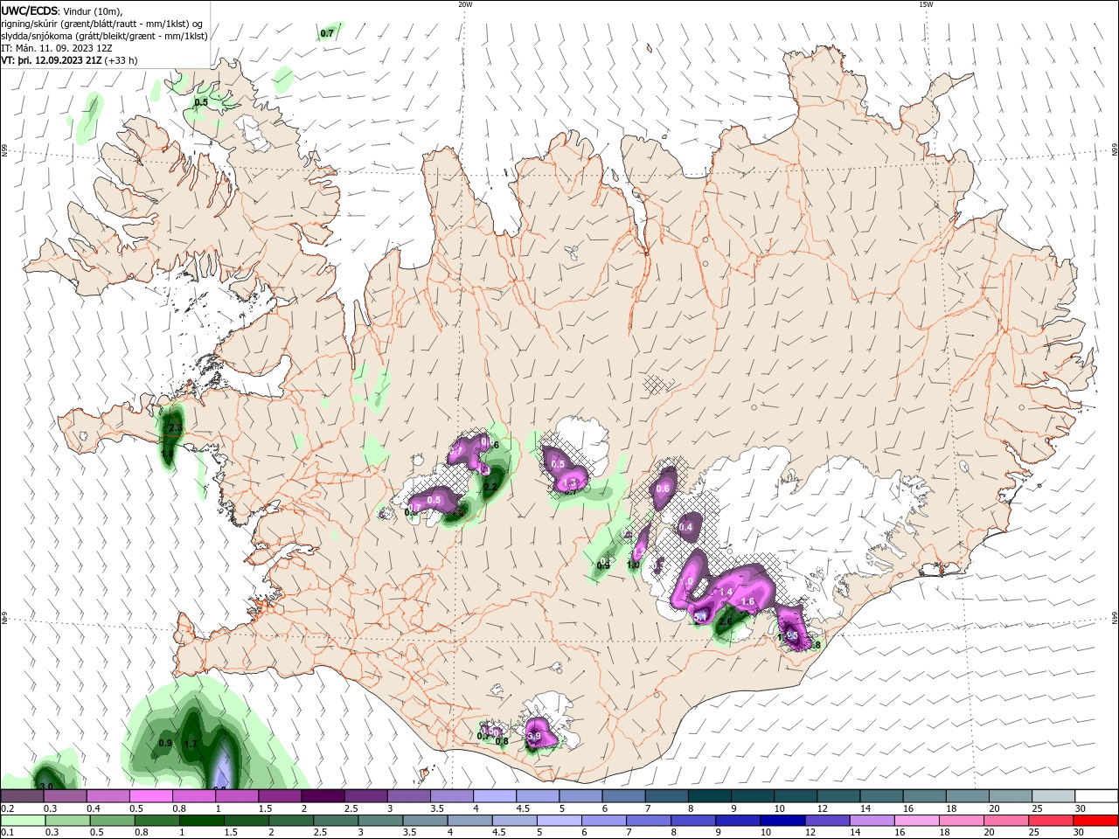Click the dark purple swatch between 2 and 2.5
This screenshot has width=1119, height=839.
[322, 796]
